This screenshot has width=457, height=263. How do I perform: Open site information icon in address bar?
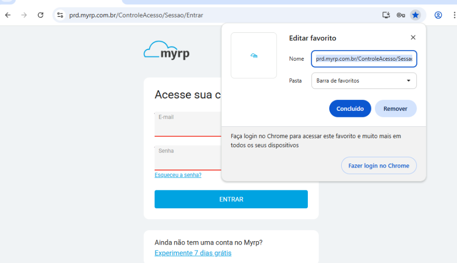[60, 15]
